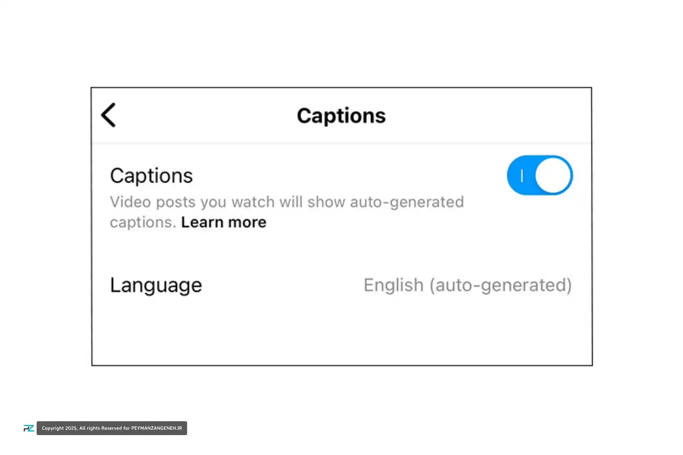The image size is (683, 455).
Task: Open the Learn more link
Action: coord(223,222)
